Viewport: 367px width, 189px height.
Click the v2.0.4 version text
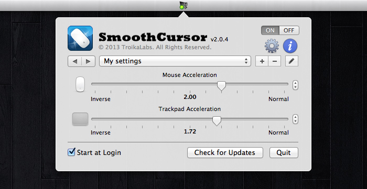tap(219, 39)
